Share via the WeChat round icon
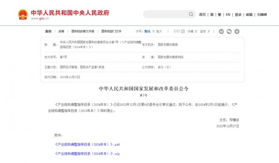Viewport: 279px width, 163px height. pyautogui.click(x=229, y=31)
